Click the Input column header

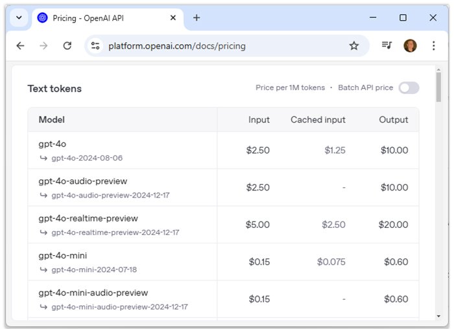click(259, 120)
